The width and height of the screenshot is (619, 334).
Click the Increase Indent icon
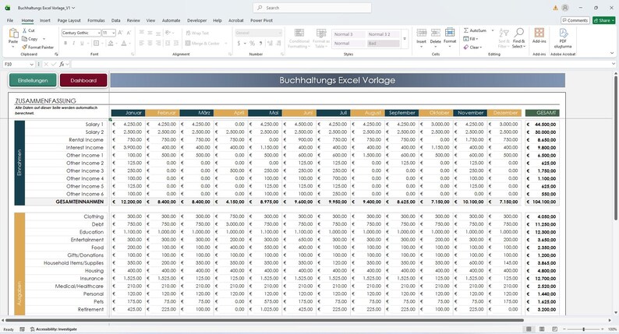pyautogui.click(x=175, y=43)
